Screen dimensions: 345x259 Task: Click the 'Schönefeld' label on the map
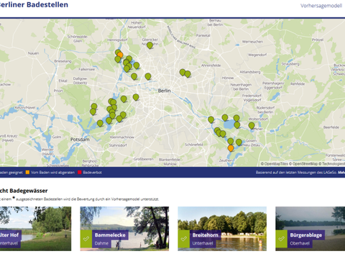click(x=194, y=145)
